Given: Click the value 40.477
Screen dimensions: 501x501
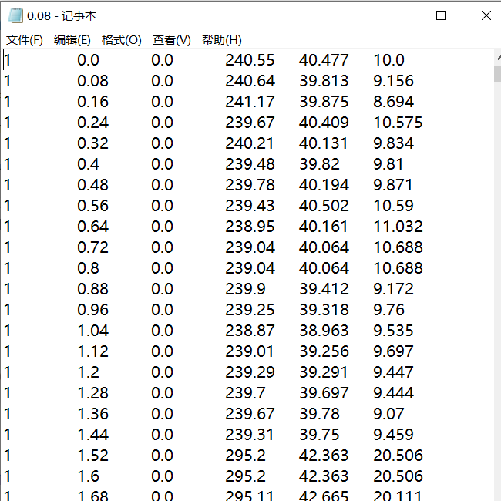Looking at the screenshot, I should pos(324,60).
